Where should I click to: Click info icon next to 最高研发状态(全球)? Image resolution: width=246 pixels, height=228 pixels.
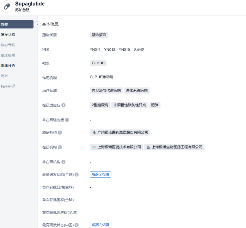pyautogui.click(x=77, y=174)
